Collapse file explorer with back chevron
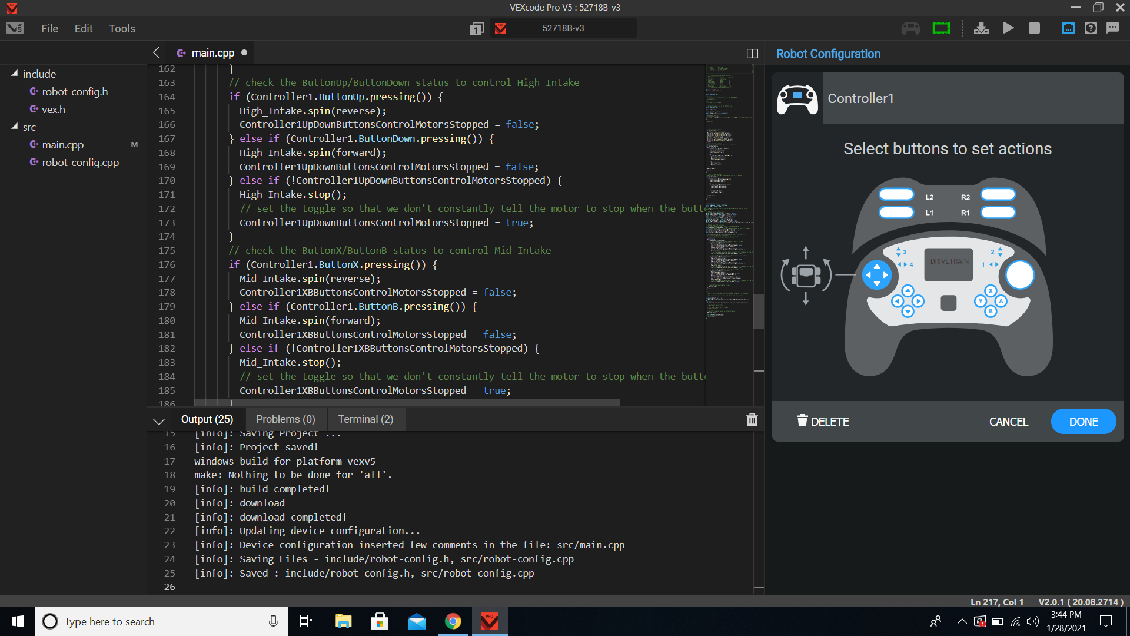 [x=157, y=52]
